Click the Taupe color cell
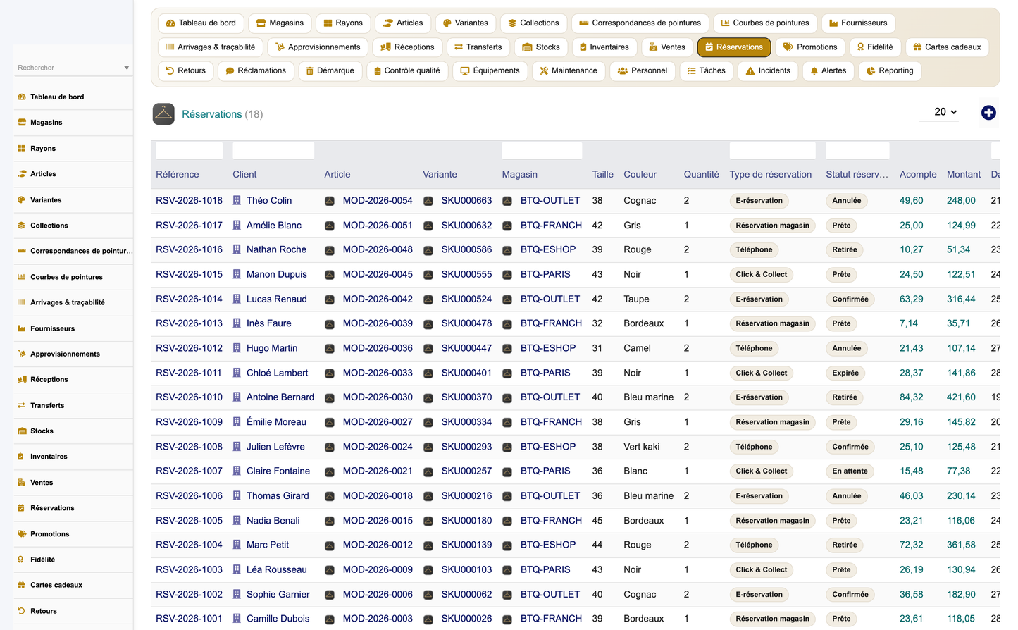Viewport: 1018px width, 630px height. pos(636,299)
